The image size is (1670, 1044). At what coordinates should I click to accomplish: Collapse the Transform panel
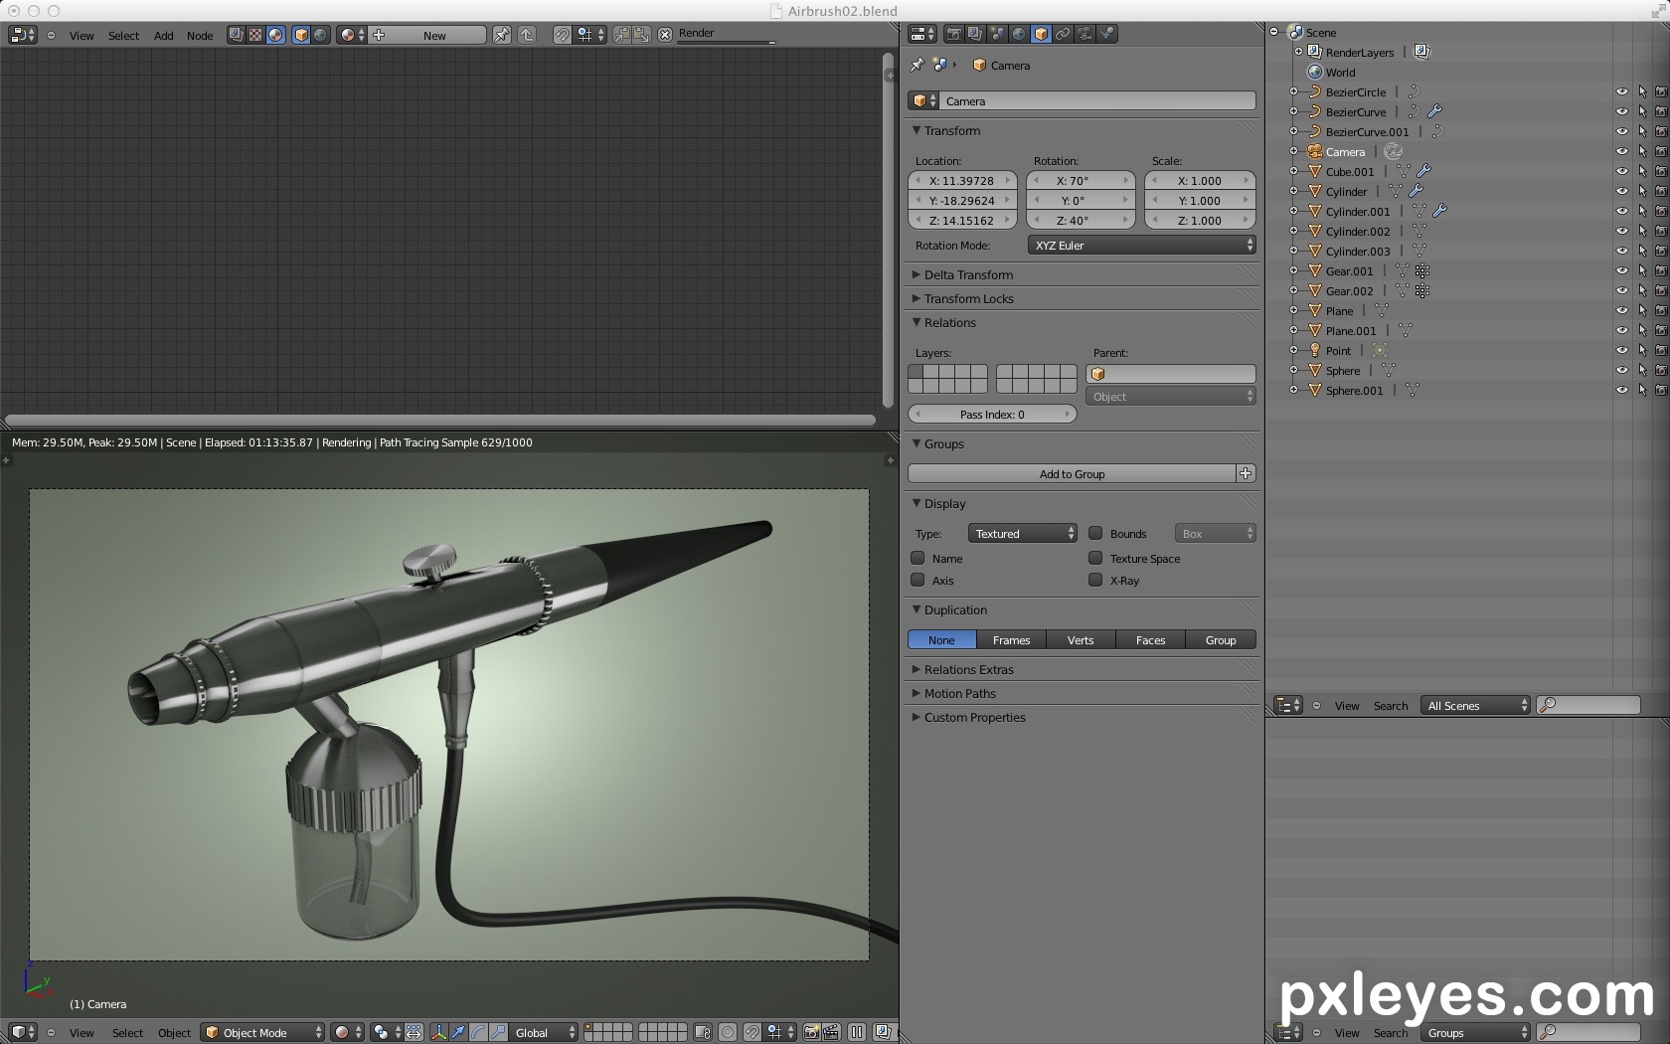coord(917,130)
